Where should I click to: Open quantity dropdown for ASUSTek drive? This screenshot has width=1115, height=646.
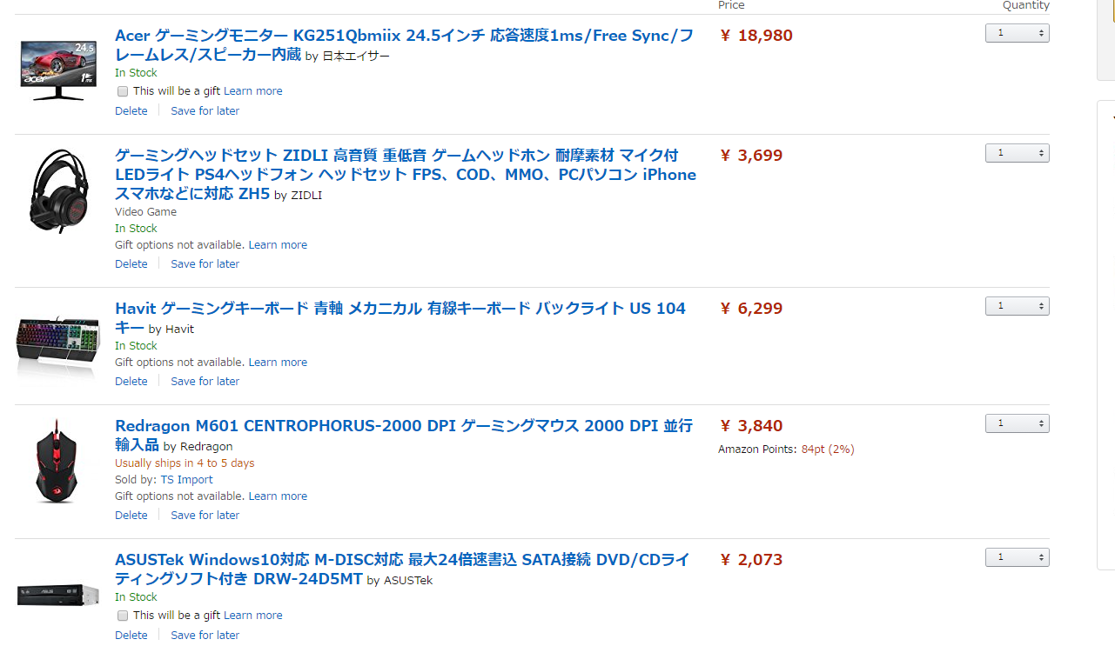[x=1018, y=557]
